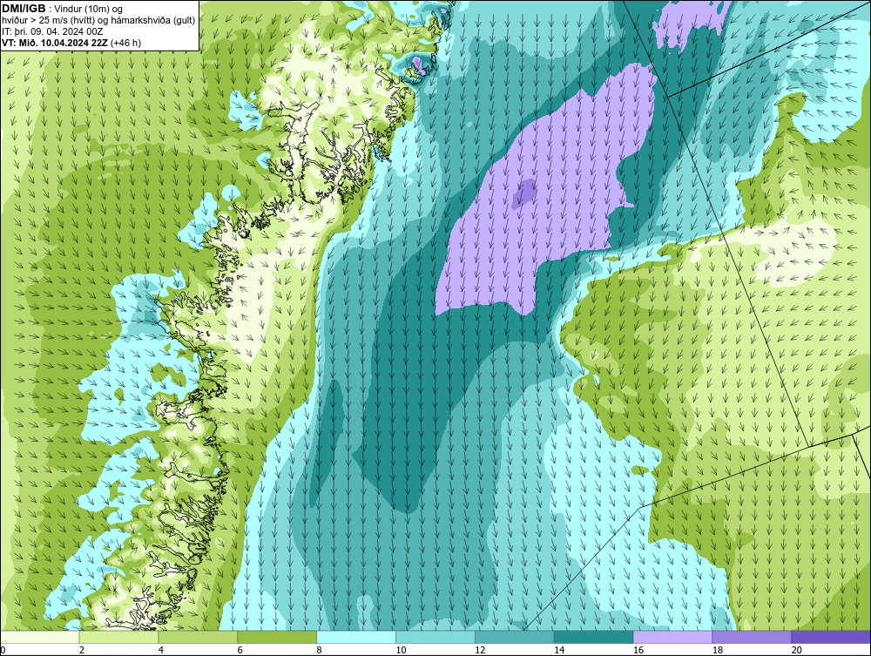Screen dimensions: 871x656
Task: Click the legend label '16'
Action: coord(638,650)
